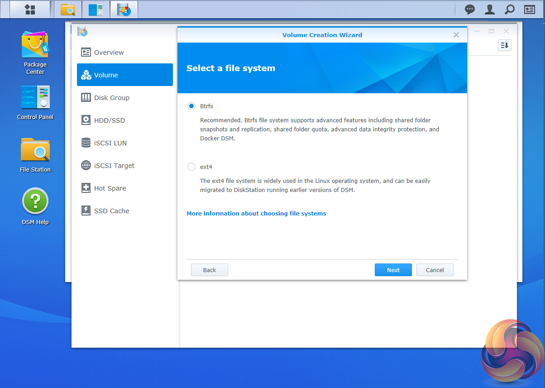
Task: Maximize the Storage Manager window
Action: [x=491, y=31]
